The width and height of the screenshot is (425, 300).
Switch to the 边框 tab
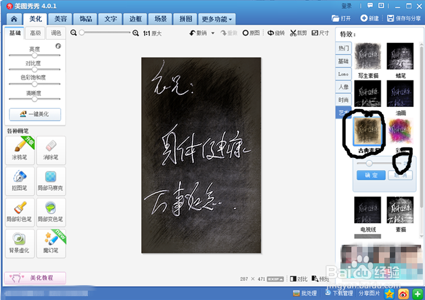pos(136,19)
